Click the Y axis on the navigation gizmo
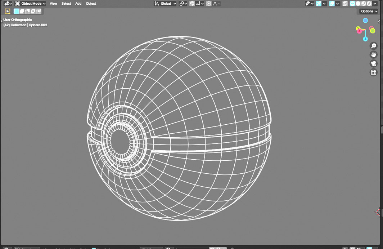 [358, 28]
